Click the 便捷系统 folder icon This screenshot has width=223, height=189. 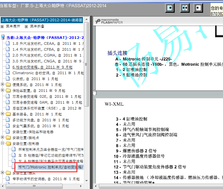tap(8, 85)
